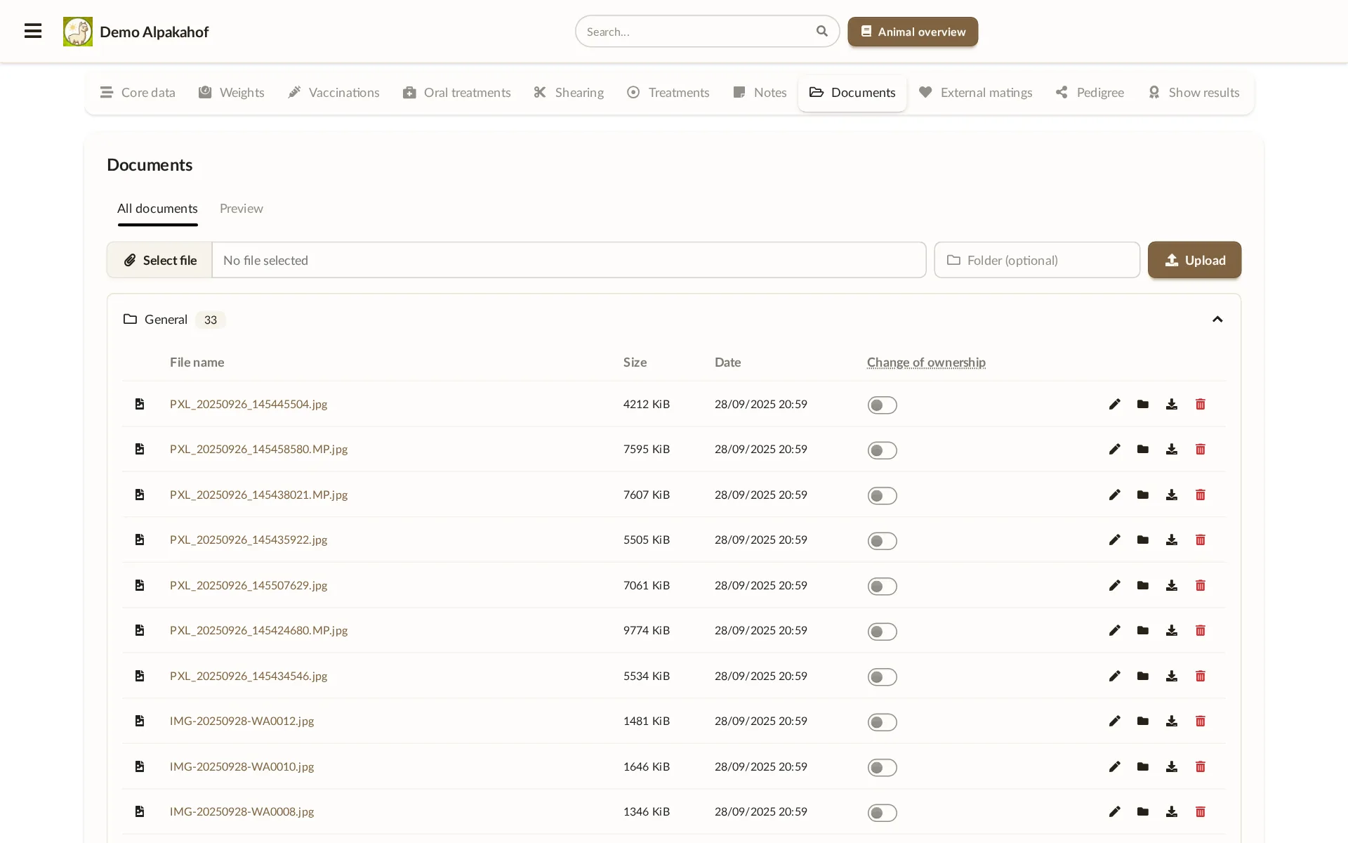The width and height of the screenshot is (1348, 843).
Task: Collapse the General folder with the chevron
Action: pos(1217,320)
